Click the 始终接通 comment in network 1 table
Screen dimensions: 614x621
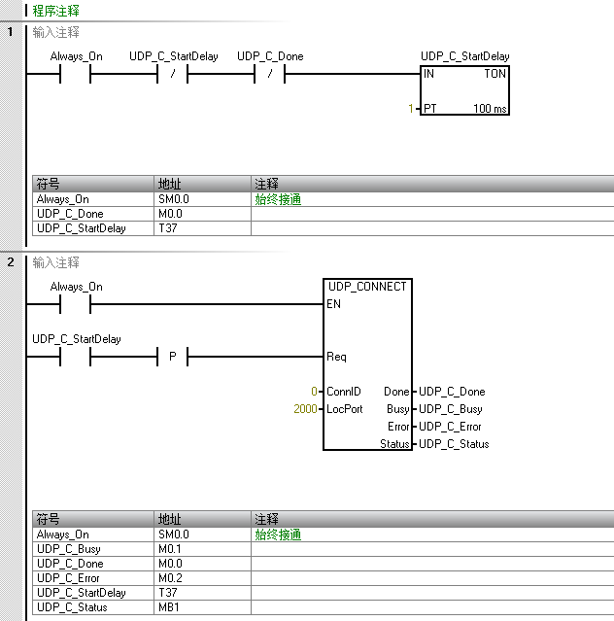click(x=278, y=199)
